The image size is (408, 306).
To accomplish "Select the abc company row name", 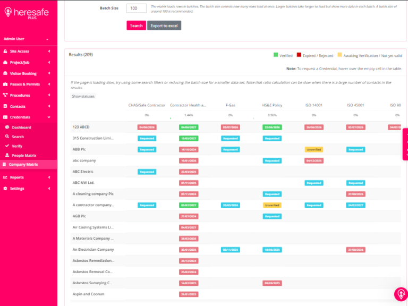I will 84,160.
